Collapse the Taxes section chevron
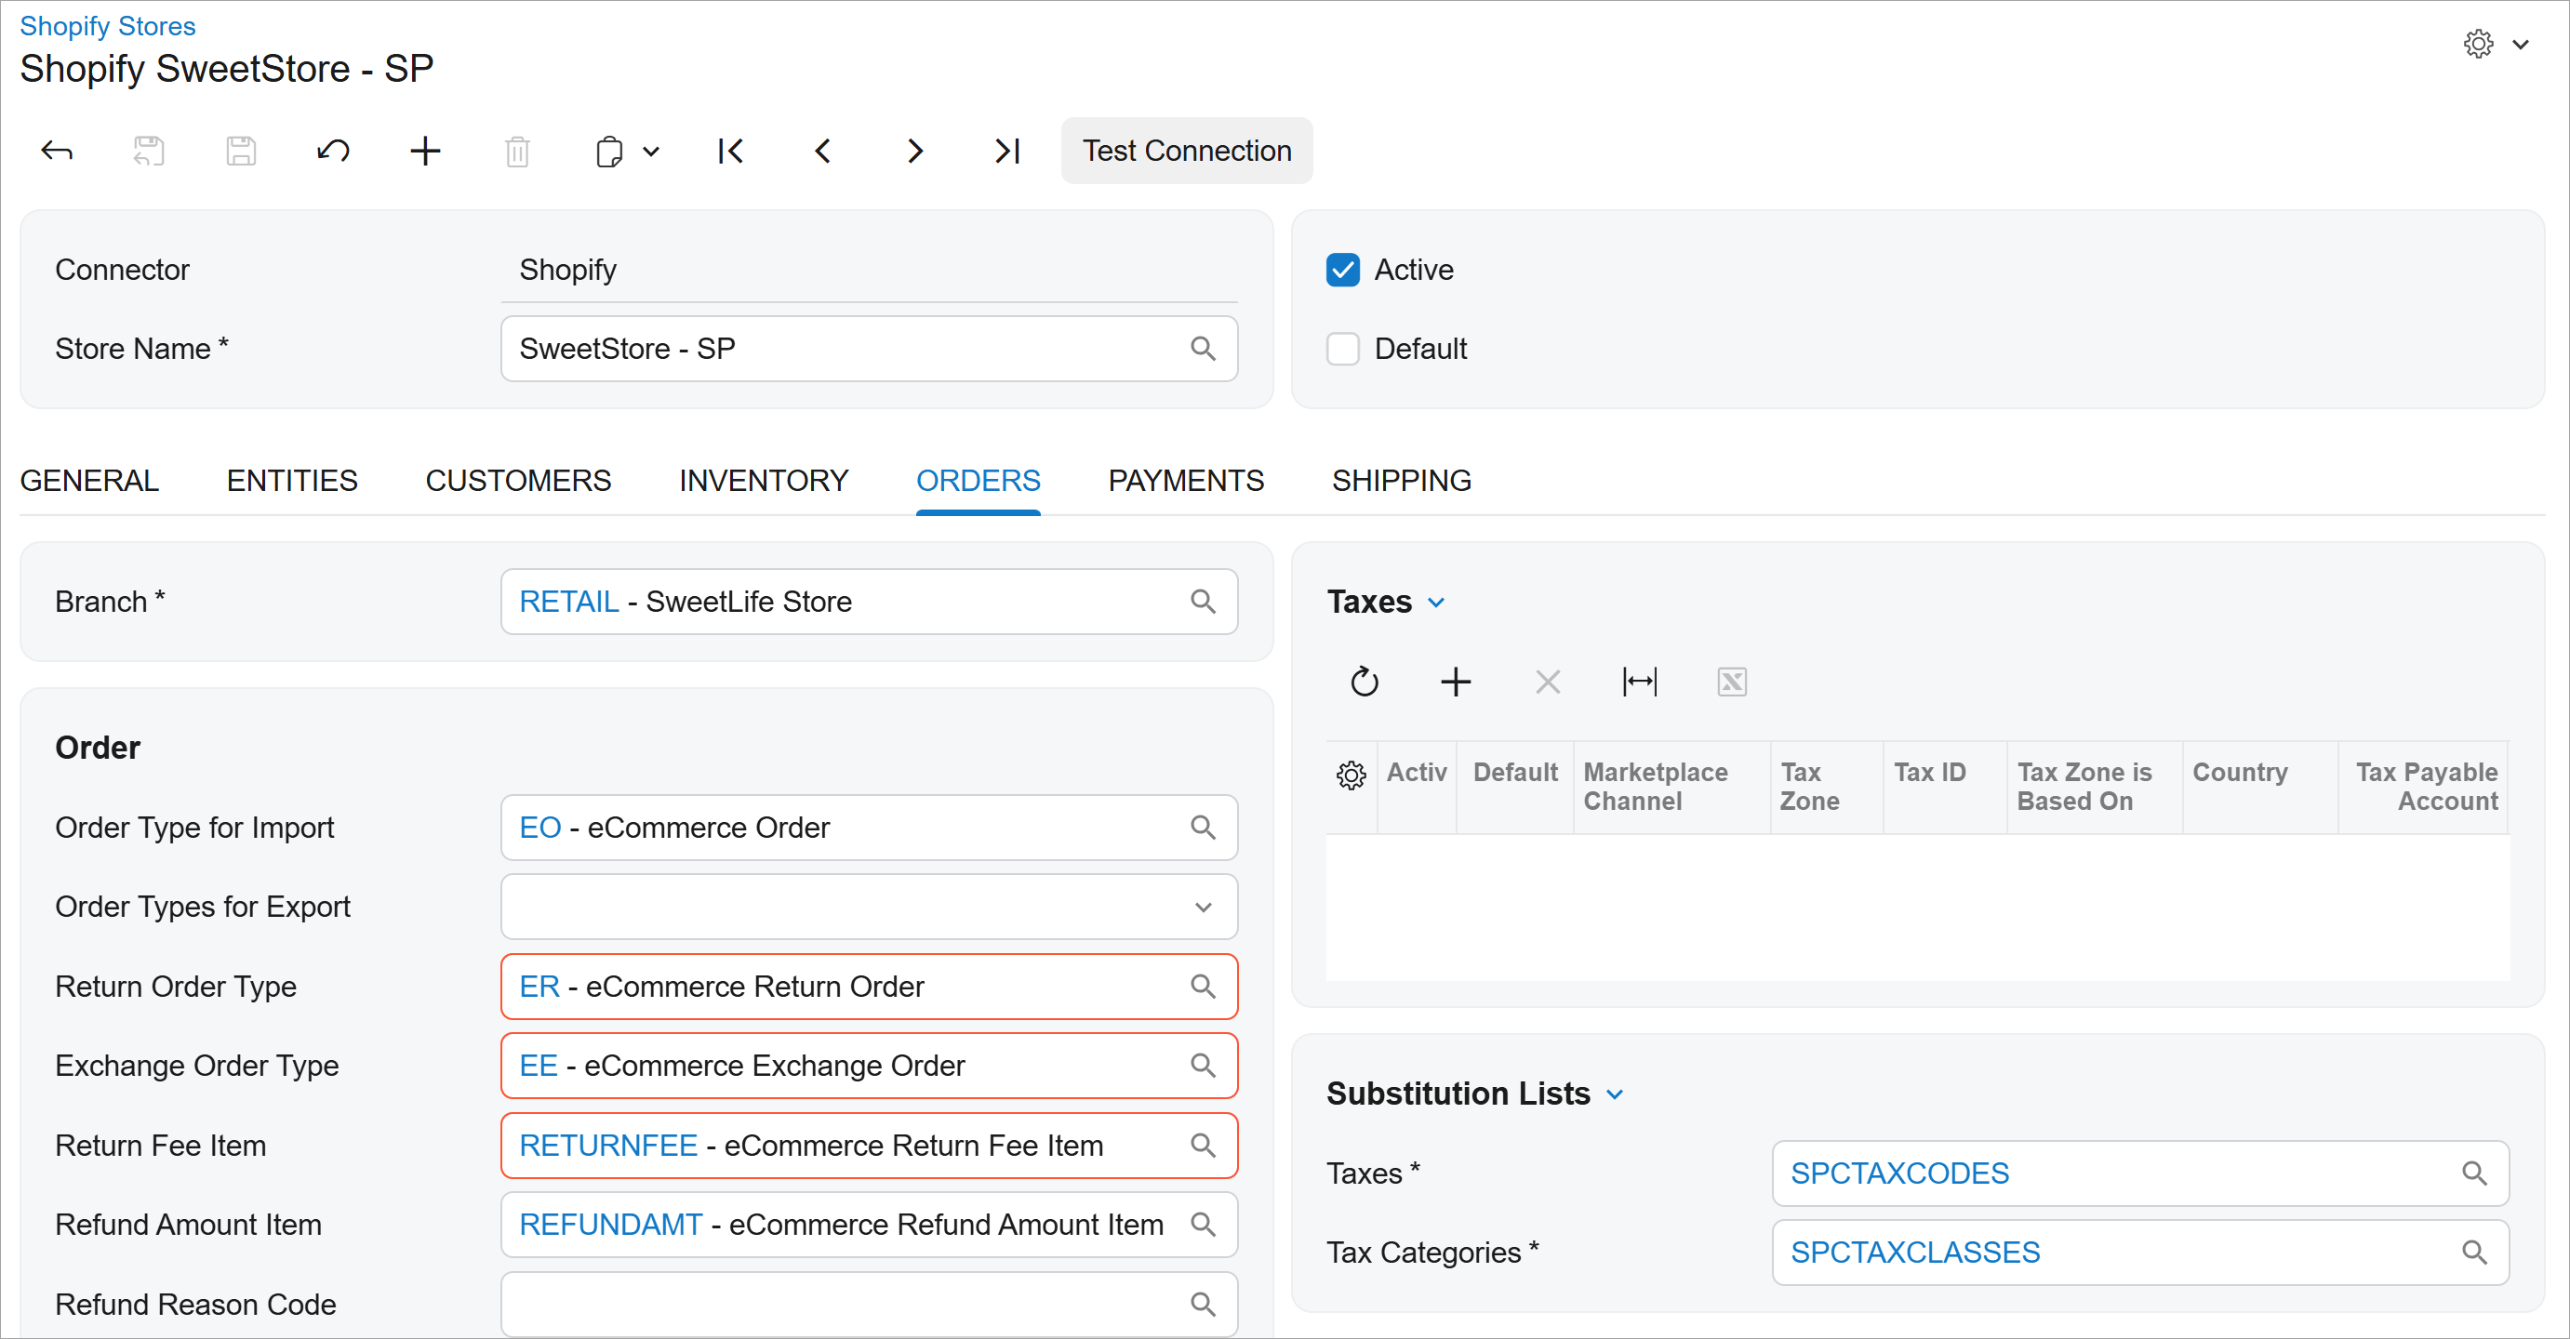This screenshot has width=2570, height=1339. [x=1435, y=603]
